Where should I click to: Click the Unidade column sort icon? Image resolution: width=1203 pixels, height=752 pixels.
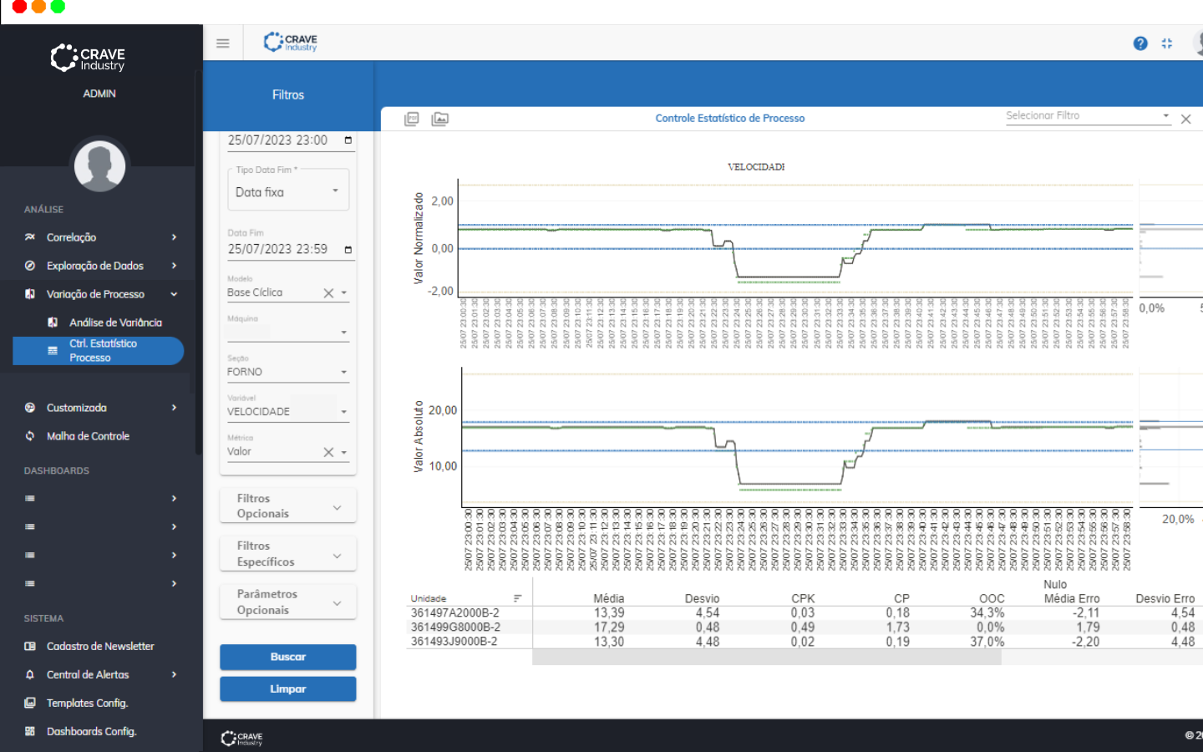pyautogui.click(x=517, y=598)
